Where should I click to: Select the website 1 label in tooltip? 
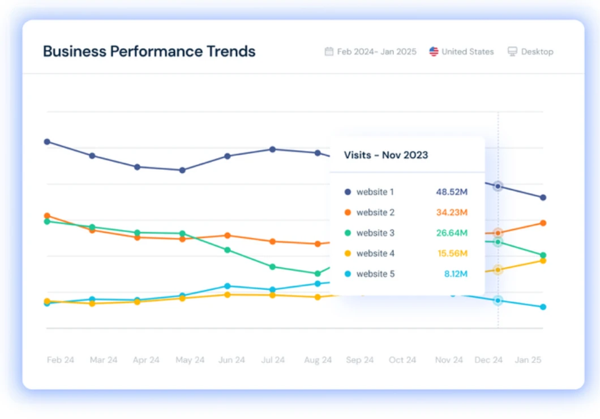[x=375, y=192]
